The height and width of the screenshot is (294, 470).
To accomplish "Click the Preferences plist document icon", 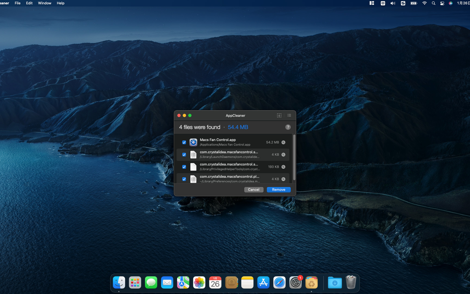I will click(x=193, y=179).
